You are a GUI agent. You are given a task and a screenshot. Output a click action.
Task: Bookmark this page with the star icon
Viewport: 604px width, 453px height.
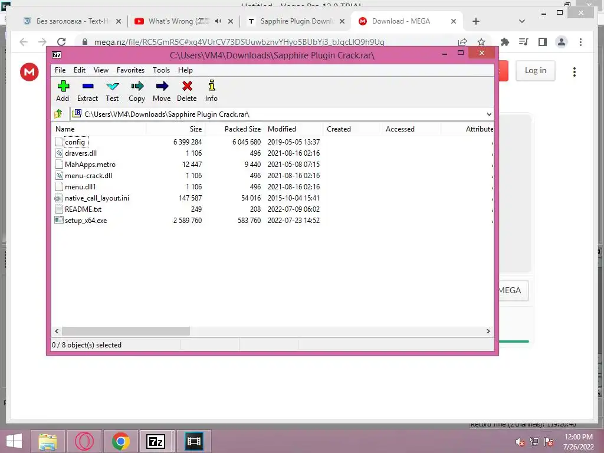pyautogui.click(x=481, y=42)
